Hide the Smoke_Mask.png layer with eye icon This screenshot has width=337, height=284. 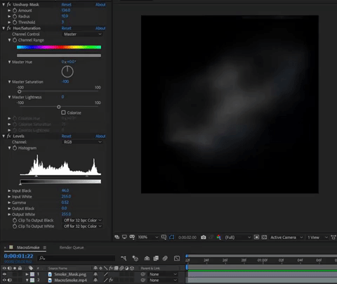coord(4,274)
